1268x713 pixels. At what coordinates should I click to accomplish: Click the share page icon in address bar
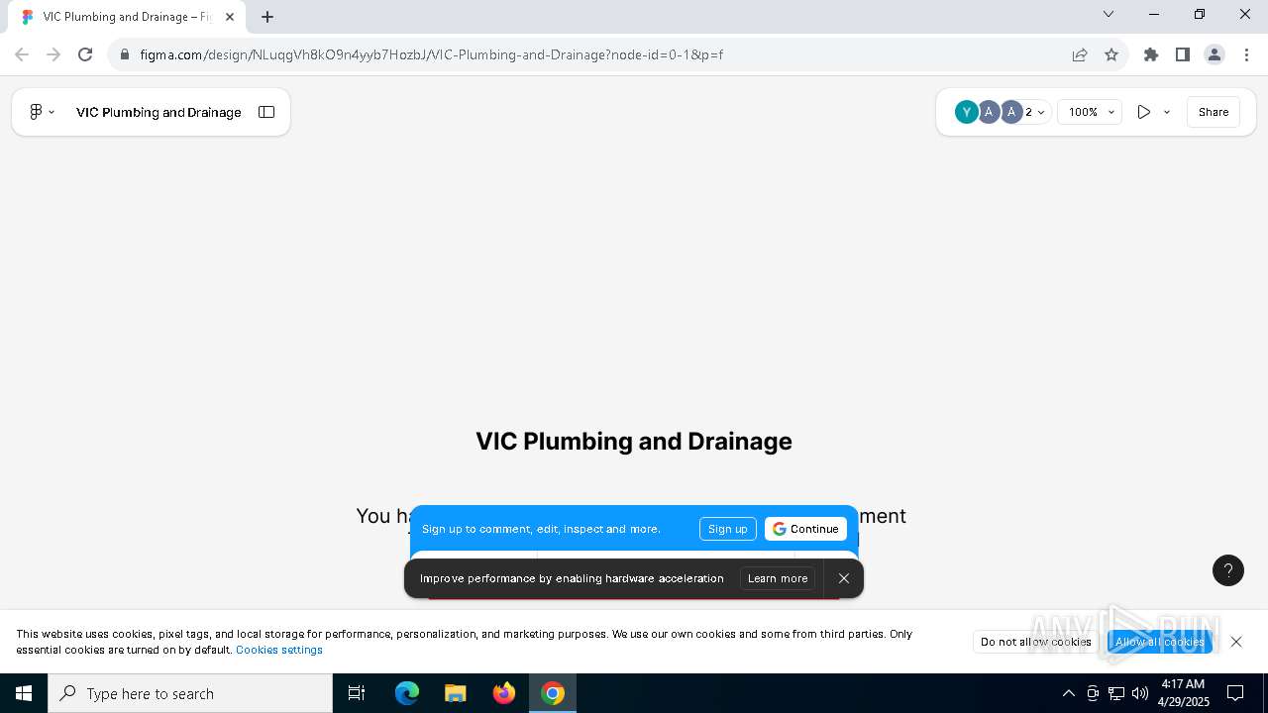coord(1080,54)
